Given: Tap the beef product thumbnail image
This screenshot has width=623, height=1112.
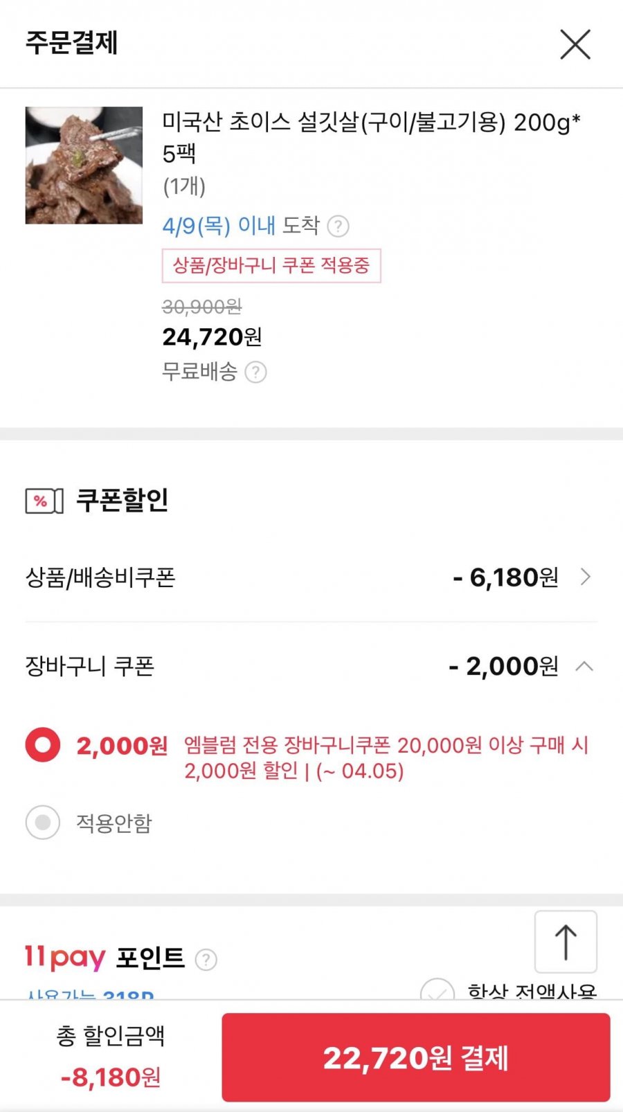Looking at the screenshot, I should click(x=84, y=165).
